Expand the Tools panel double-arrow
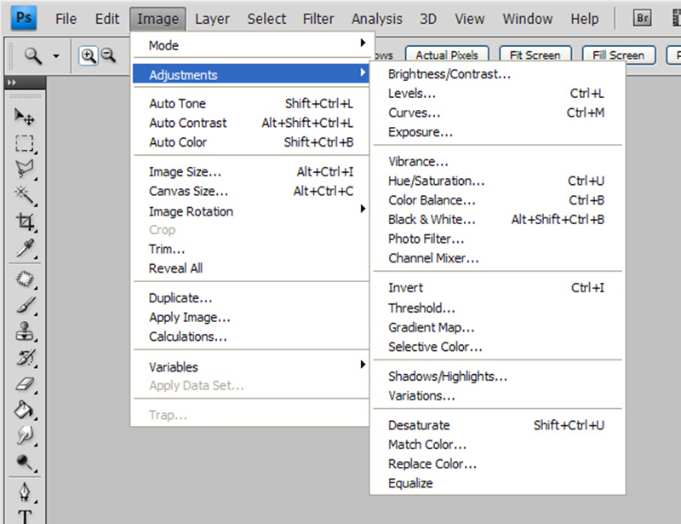The height and width of the screenshot is (524, 681). (12, 83)
